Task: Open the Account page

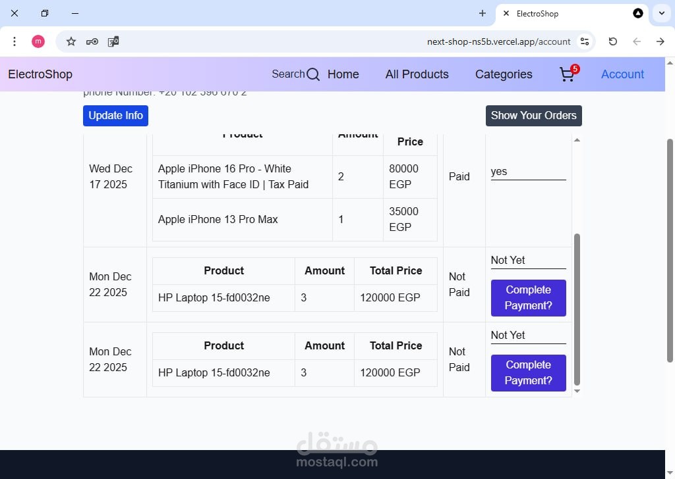Action: [x=622, y=74]
